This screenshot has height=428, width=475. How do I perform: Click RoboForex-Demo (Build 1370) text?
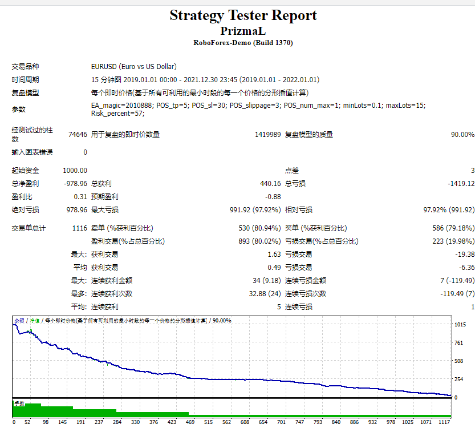243,43
